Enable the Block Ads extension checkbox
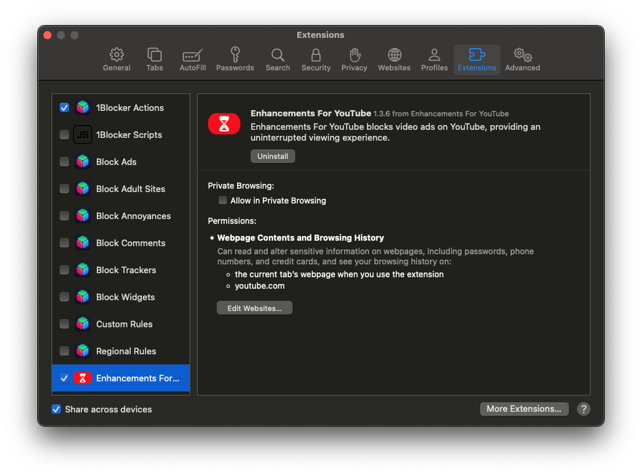This screenshot has height=476, width=642. [64, 162]
